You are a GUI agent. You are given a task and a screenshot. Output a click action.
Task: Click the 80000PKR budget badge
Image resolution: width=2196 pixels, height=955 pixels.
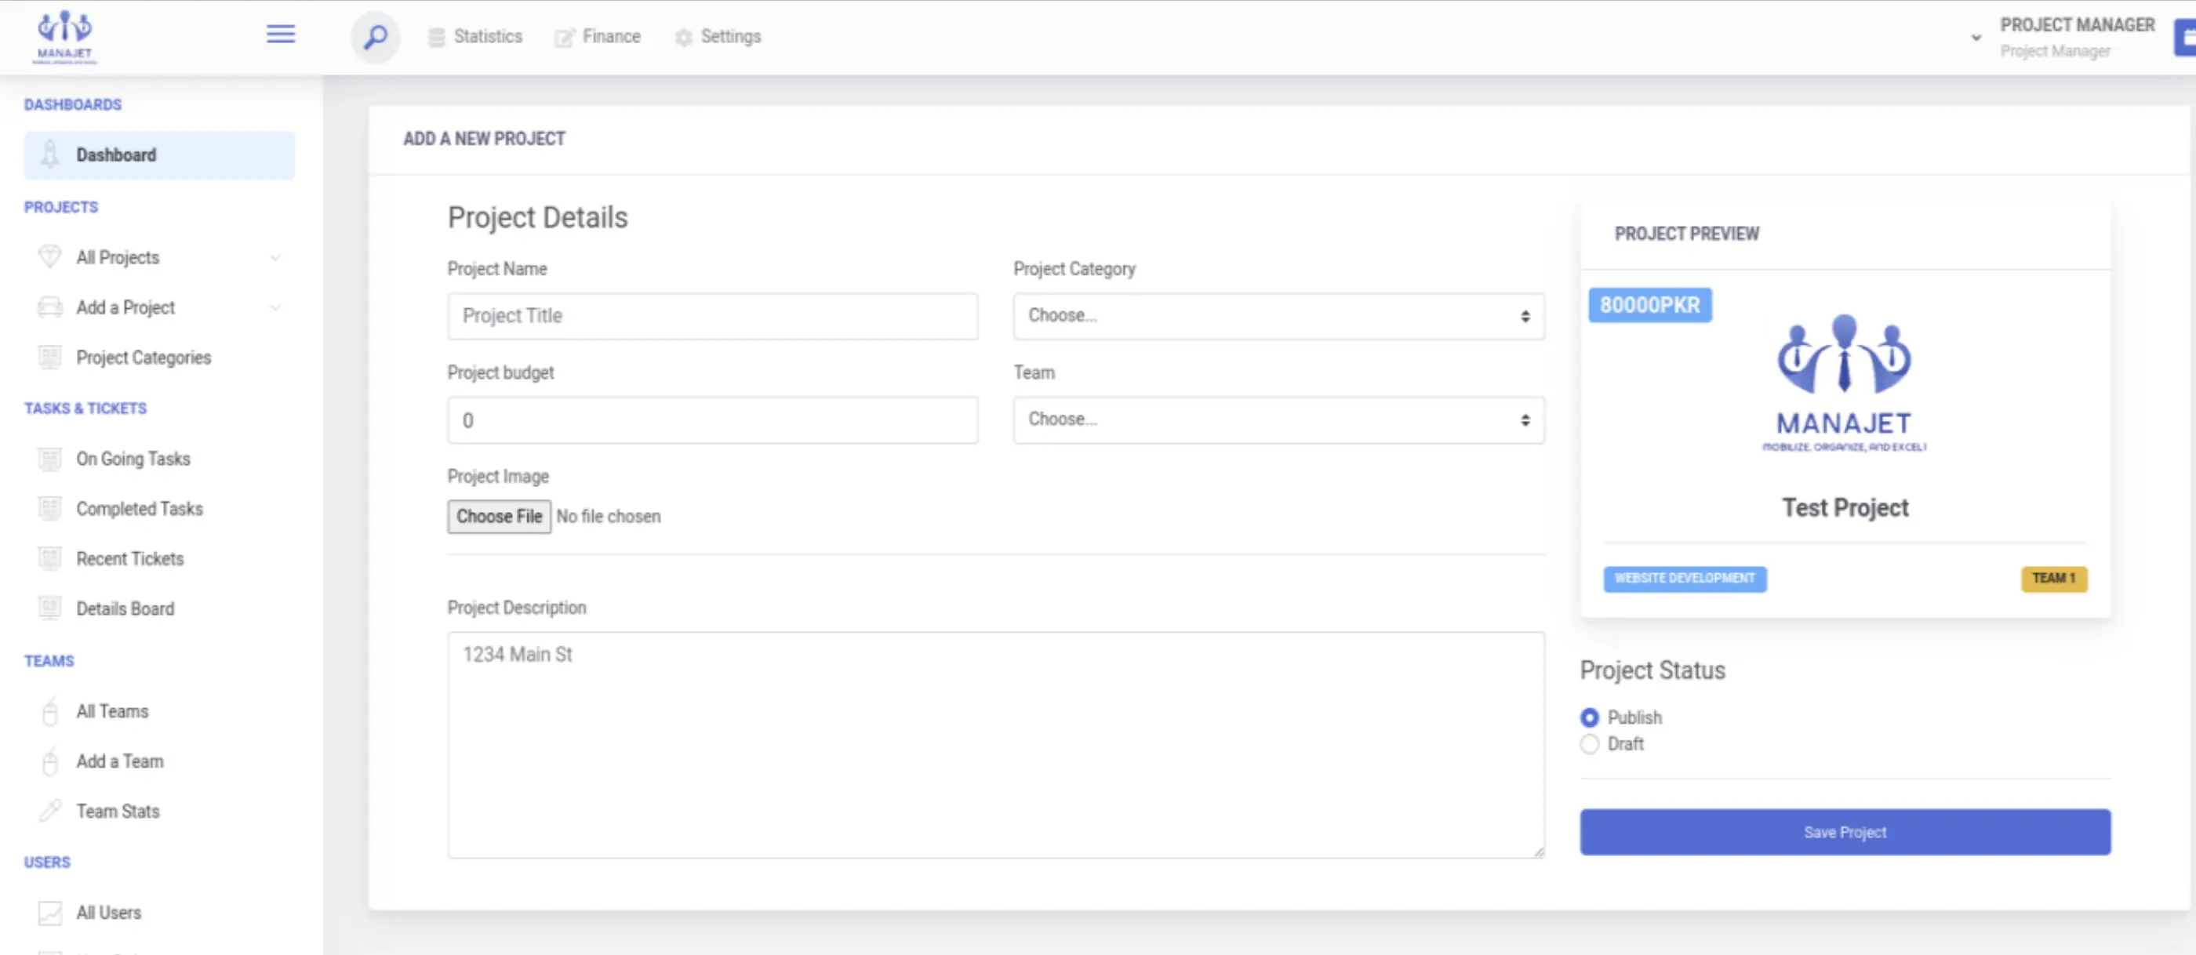(x=1649, y=305)
